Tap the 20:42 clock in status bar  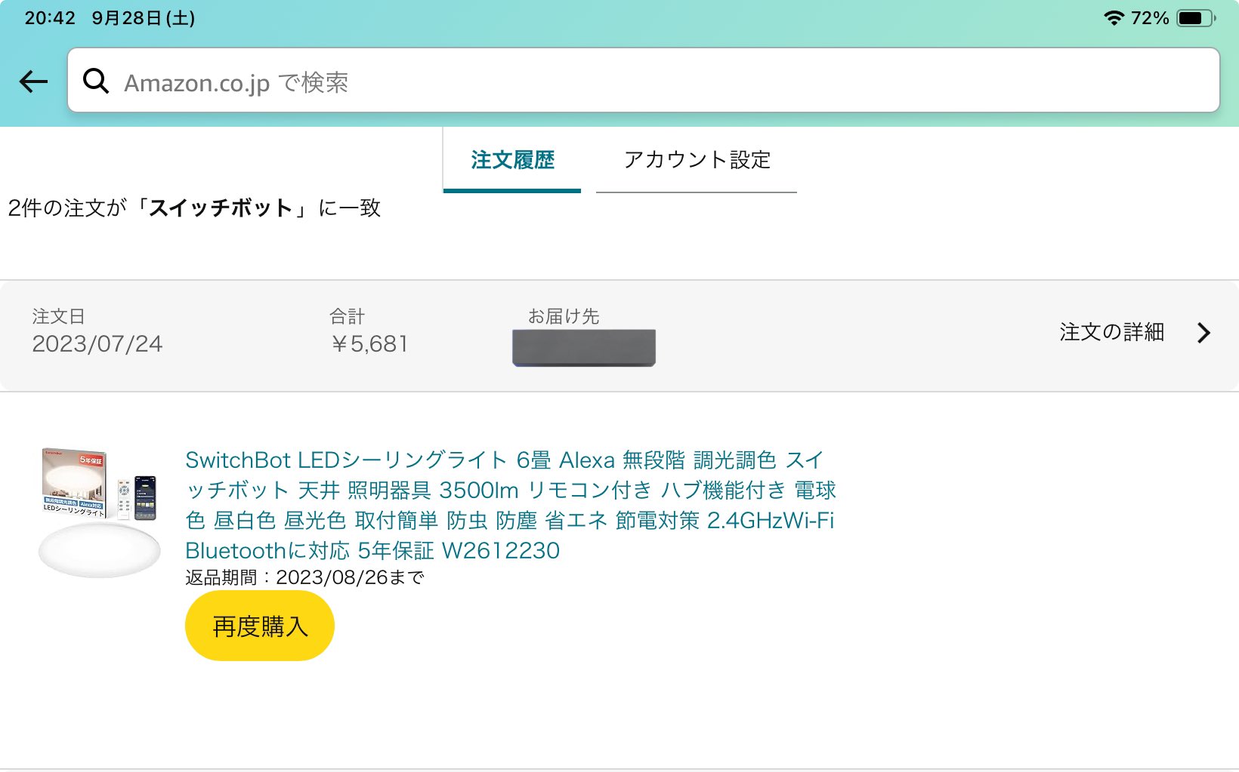click(51, 18)
